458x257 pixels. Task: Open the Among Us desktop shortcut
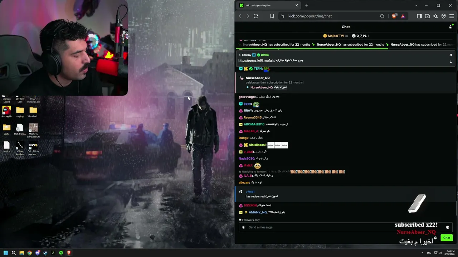click(6, 112)
